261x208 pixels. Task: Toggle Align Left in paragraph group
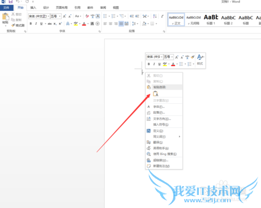point(105,23)
